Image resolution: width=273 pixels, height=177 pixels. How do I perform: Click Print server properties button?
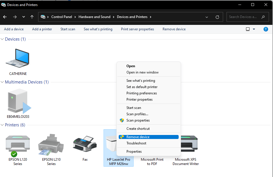tap(137, 29)
